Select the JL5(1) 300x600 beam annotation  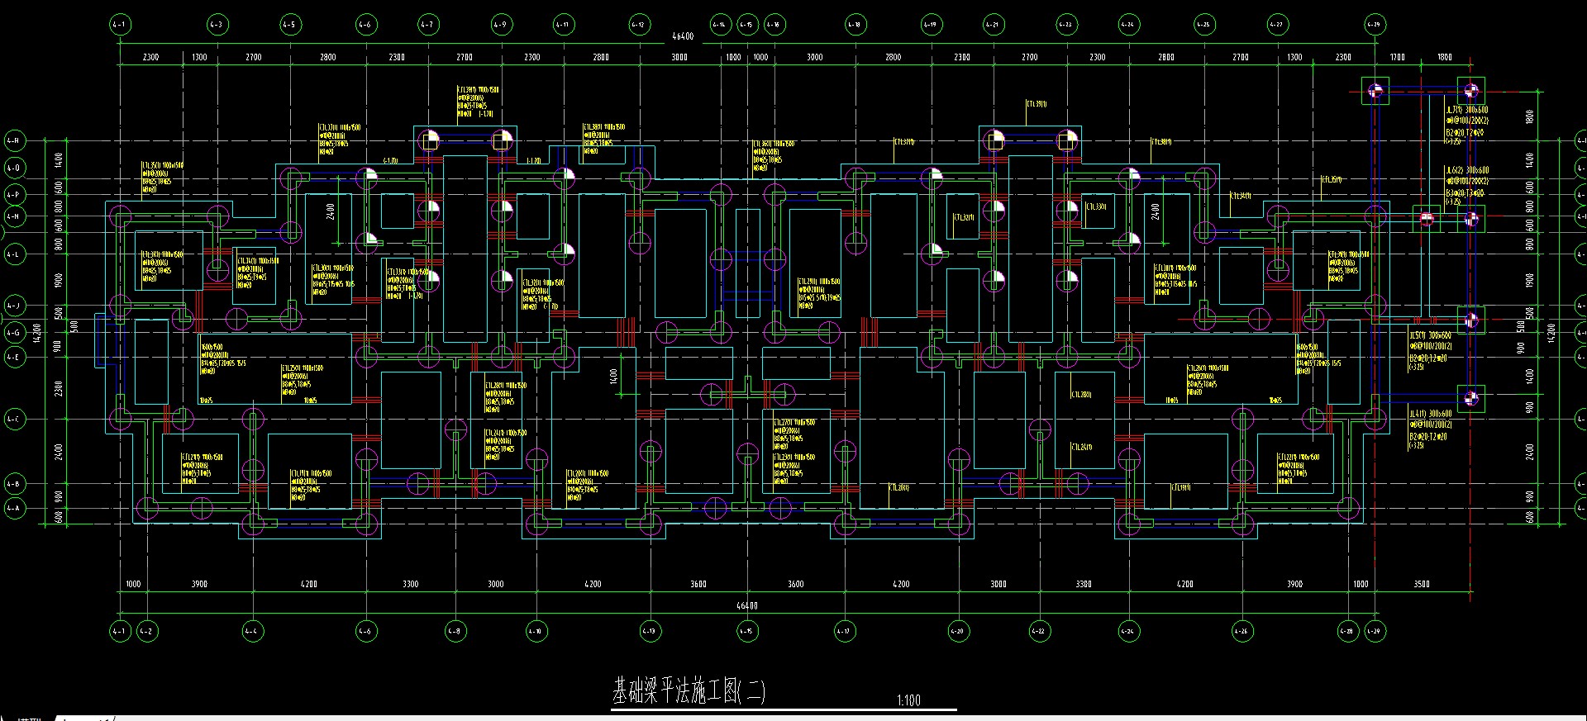[x=1431, y=336]
